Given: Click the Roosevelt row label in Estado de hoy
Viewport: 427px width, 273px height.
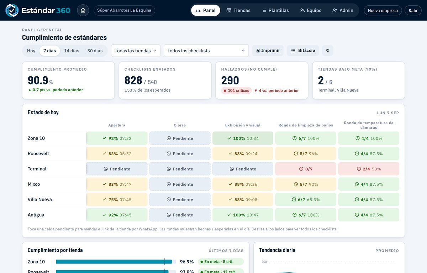Looking at the screenshot, I should pos(38,154).
